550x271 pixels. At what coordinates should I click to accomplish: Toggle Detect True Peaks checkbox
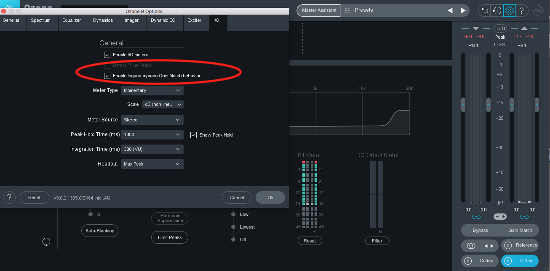tap(107, 65)
